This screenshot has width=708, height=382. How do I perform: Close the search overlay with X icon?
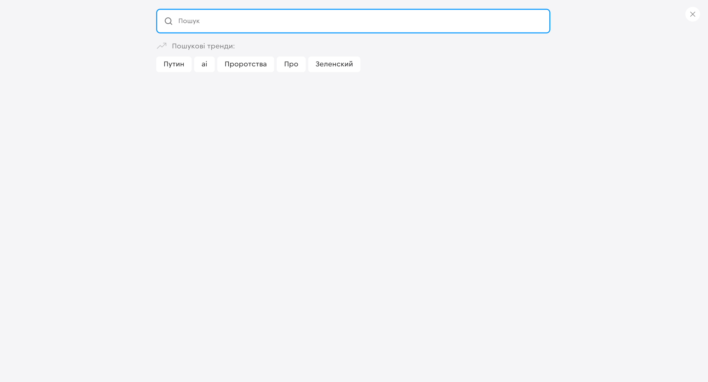tap(692, 14)
